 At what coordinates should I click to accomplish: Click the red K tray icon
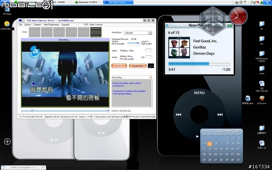[258, 2]
